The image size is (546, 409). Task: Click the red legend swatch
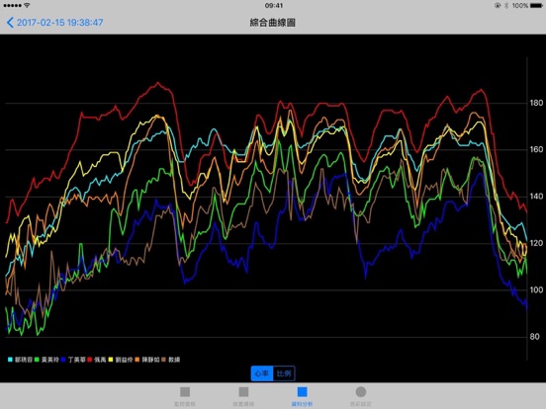click(90, 360)
